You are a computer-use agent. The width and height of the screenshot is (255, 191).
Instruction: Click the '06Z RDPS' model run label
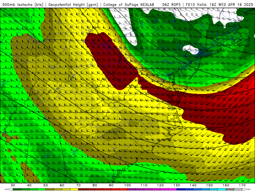[x=171, y=4]
